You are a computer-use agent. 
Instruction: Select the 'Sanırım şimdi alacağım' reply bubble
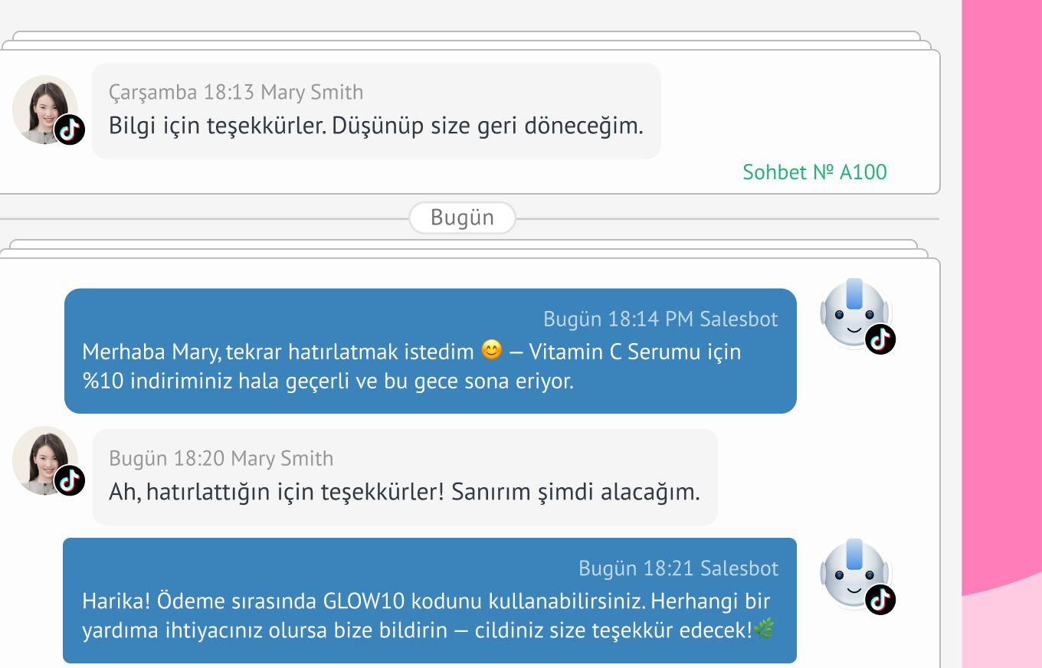[x=404, y=491]
